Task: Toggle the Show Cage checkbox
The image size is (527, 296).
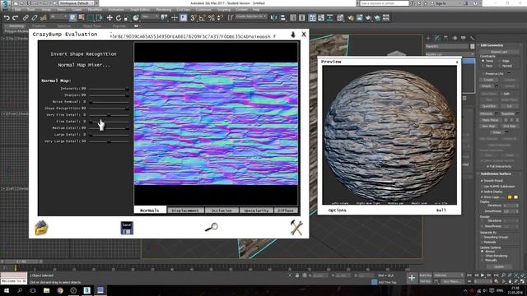Action: pyautogui.click(x=482, y=197)
